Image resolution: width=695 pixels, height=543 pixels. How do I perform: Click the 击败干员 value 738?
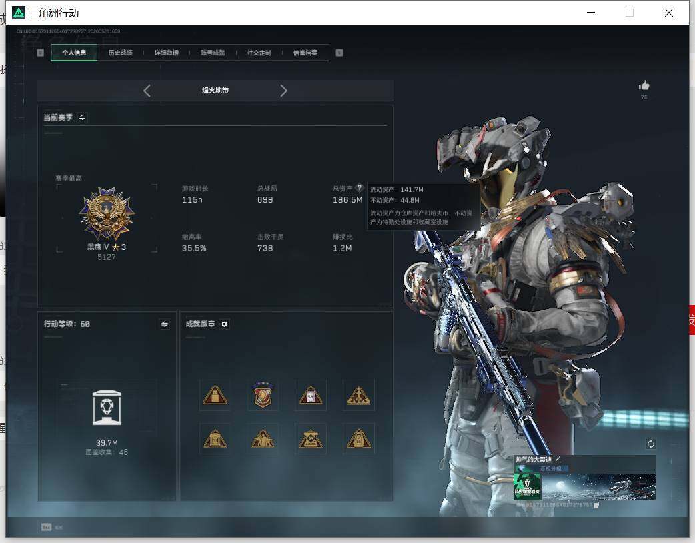click(x=265, y=248)
